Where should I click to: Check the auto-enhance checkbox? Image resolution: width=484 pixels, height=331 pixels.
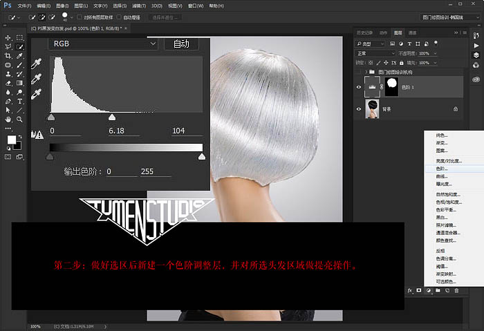[x=119, y=17]
